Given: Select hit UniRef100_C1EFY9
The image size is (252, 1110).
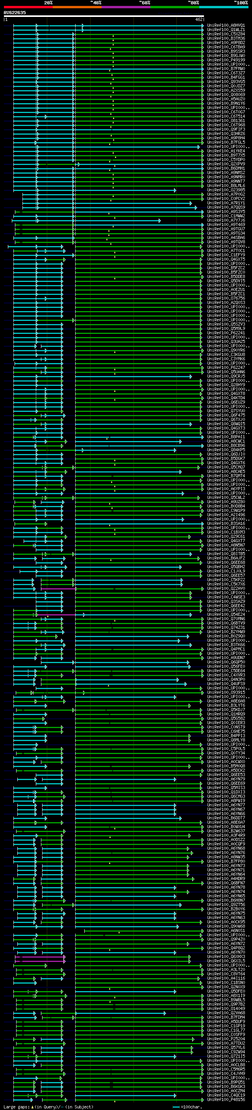Looking at the screenshot, I should [226, 255].
